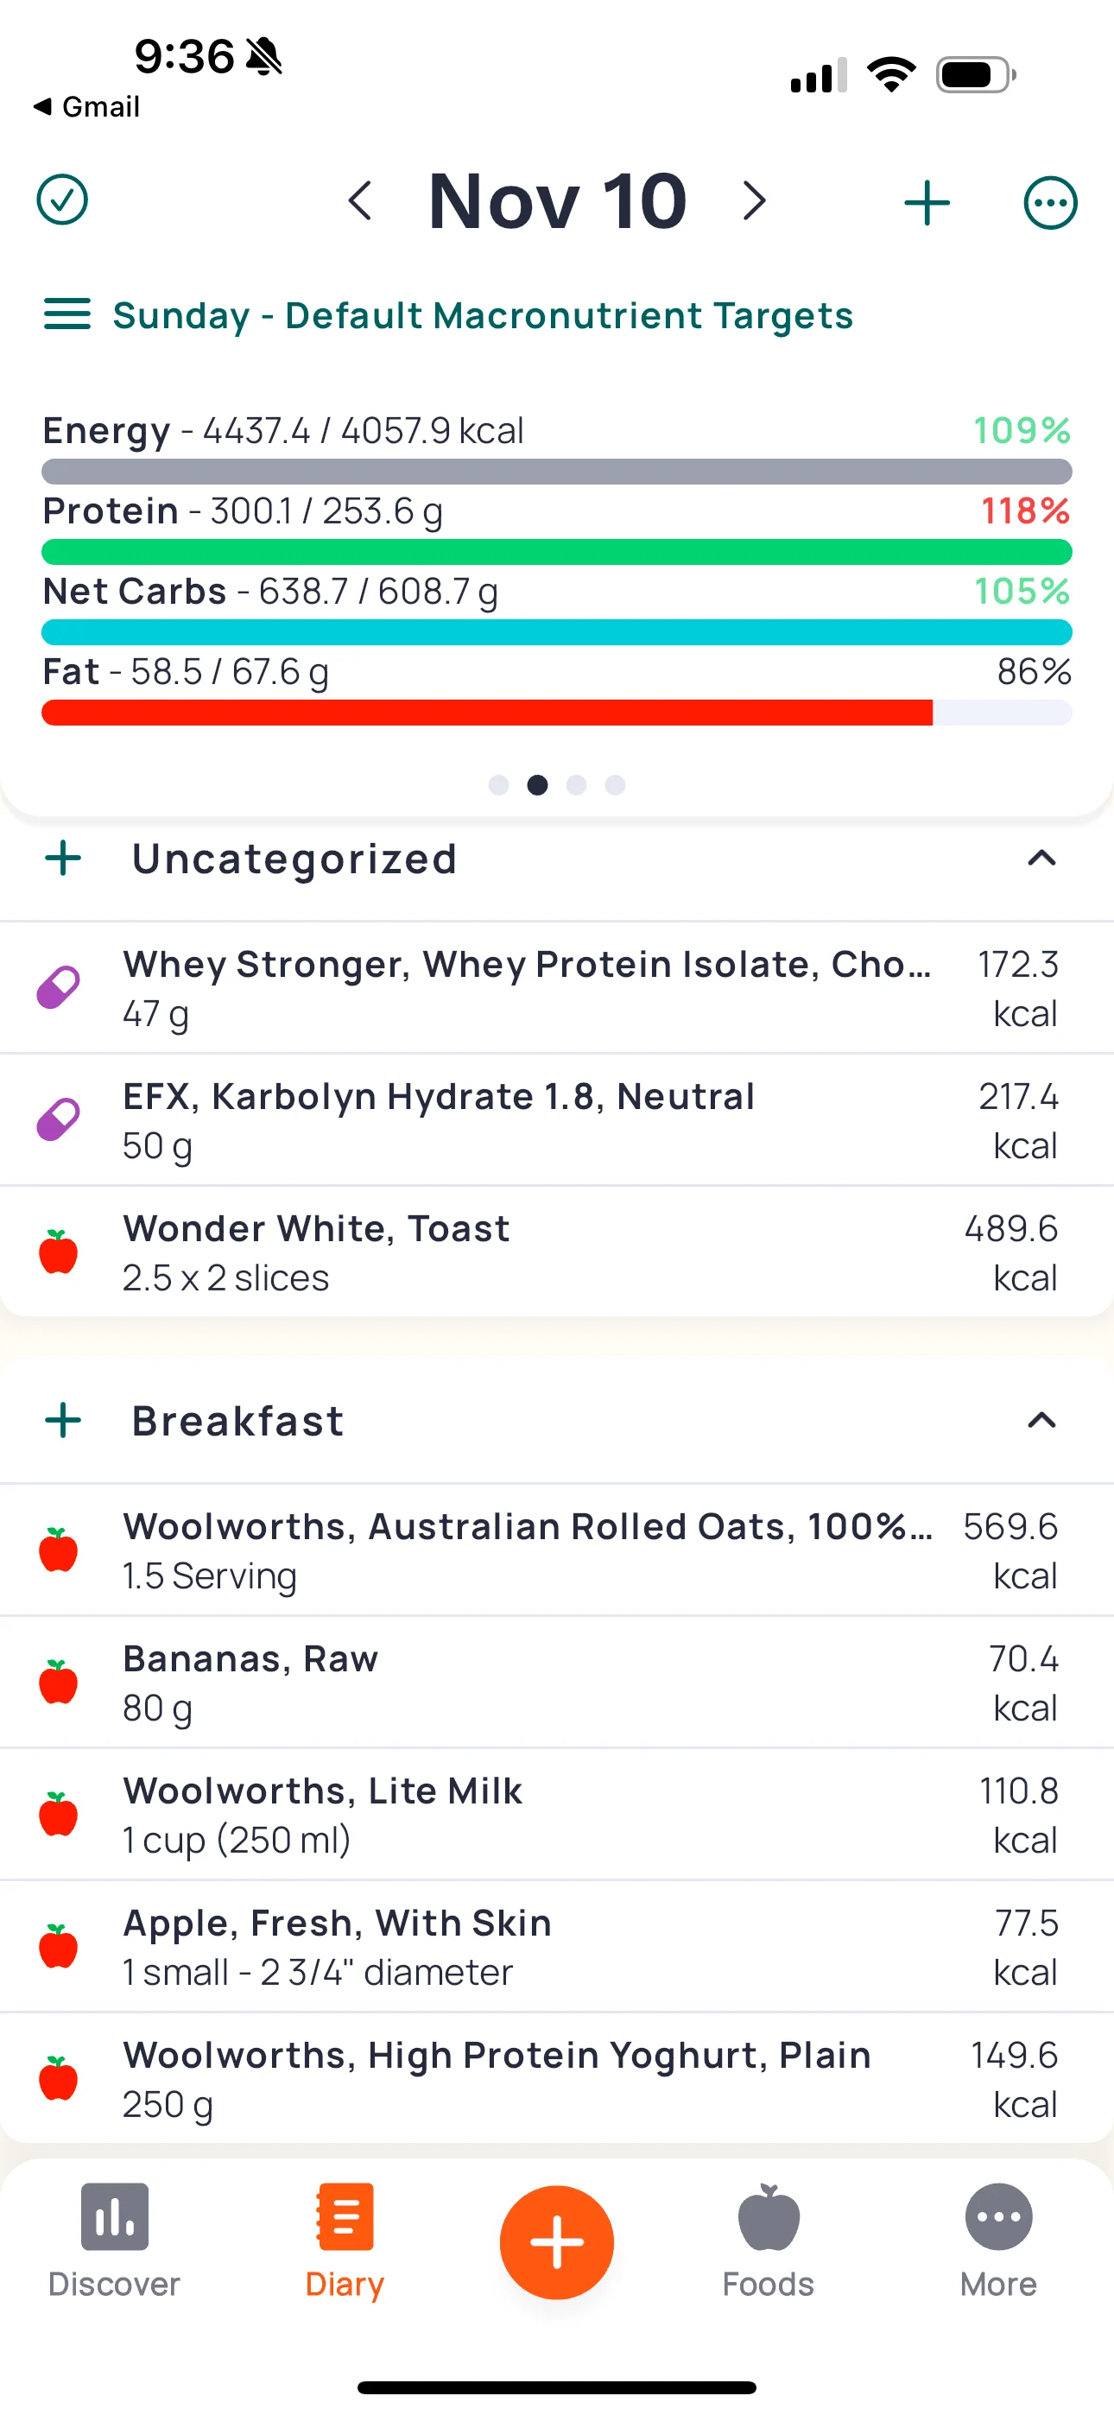Open the three-dot options circle icon
This screenshot has width=1114, height=2415.
point(1049,202)
